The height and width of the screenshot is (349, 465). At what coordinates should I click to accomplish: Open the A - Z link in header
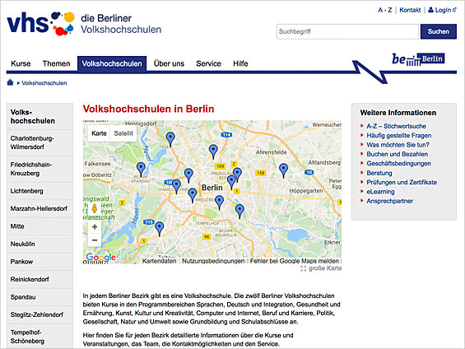(x=385, y=10)
